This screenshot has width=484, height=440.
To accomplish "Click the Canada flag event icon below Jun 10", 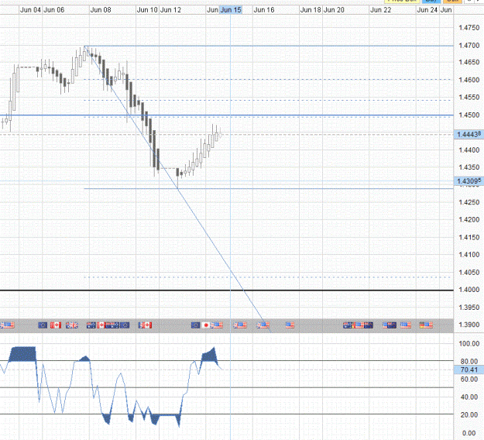I will tap(146, 325).
